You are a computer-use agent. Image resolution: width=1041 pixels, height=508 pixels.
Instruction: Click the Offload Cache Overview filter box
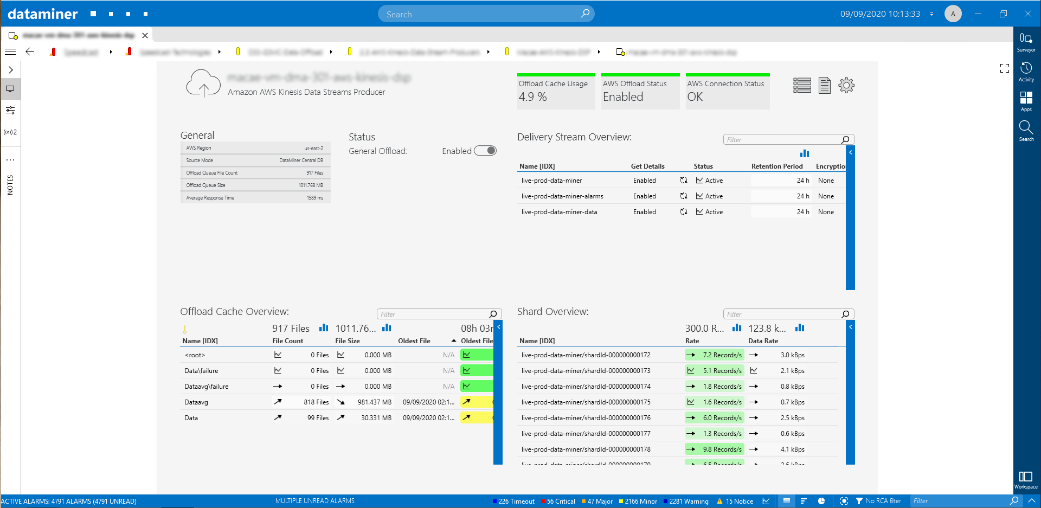[x=439, y=314]
